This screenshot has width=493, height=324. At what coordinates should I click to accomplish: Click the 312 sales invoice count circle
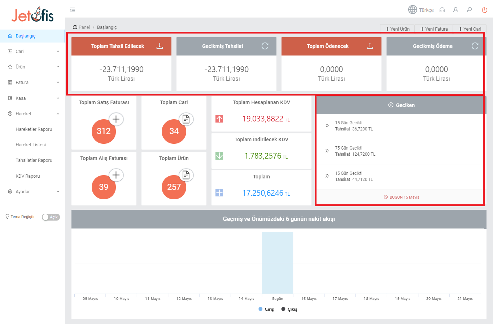coord(104,131)
